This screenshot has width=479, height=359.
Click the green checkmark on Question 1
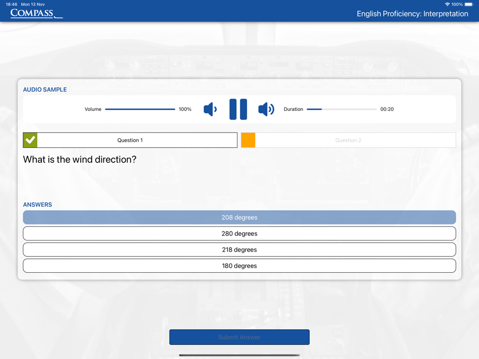(x=30, y=140)
